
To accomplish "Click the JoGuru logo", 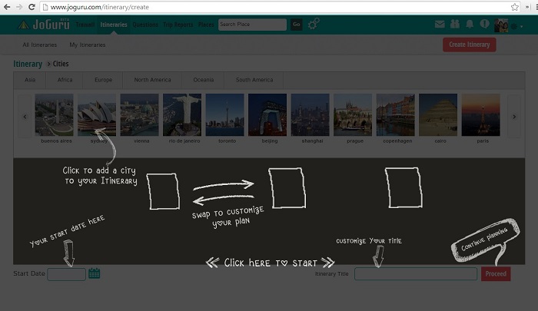I will (x=44, y=25).
